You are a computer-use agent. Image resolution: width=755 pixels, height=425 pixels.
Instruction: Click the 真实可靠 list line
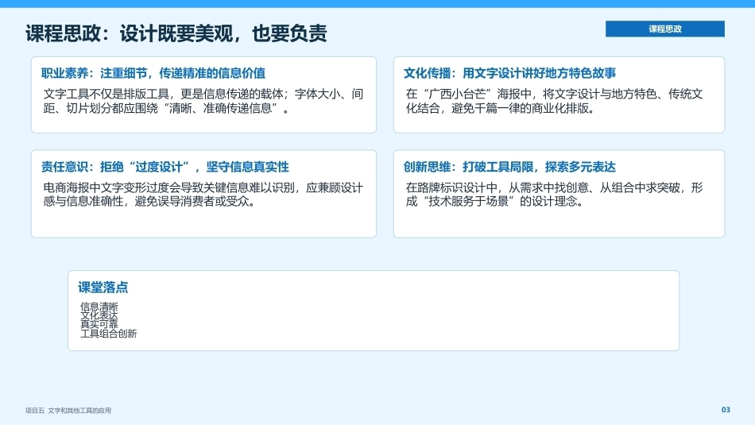pyautogui.click(x=99, y=324)
